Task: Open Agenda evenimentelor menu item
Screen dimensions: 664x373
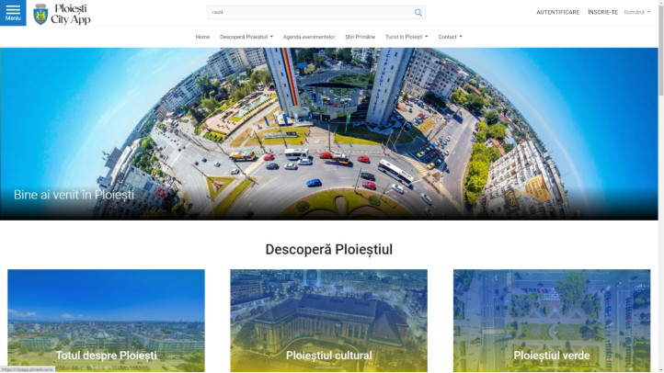Action: (309, 37)
